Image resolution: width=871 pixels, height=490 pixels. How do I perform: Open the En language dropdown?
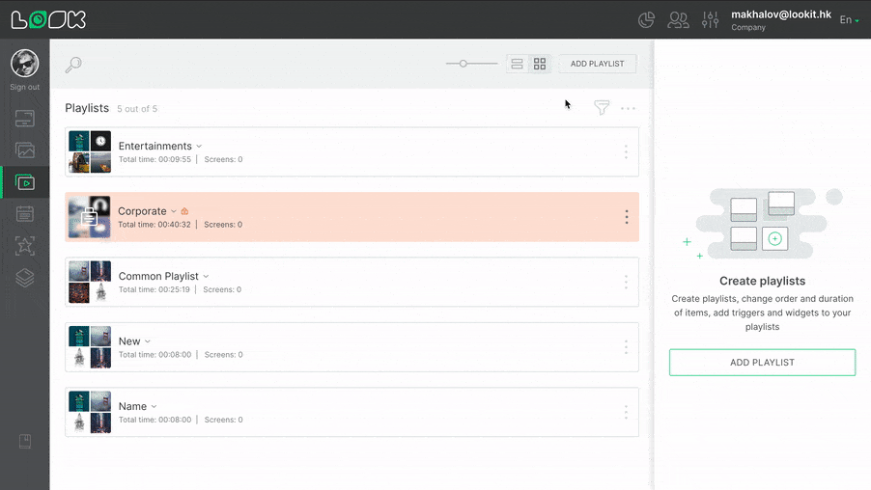(849, 19)
